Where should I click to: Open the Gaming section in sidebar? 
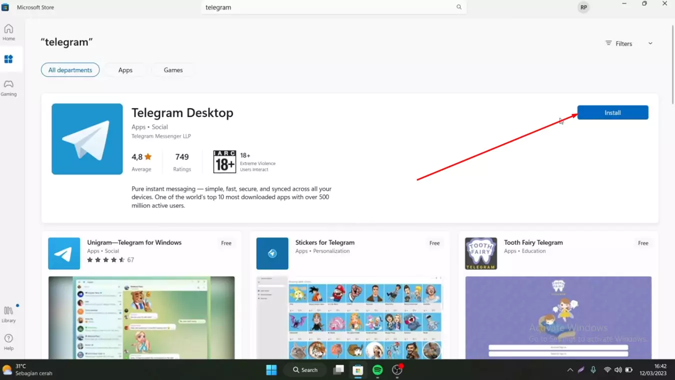tap(8, 87)
